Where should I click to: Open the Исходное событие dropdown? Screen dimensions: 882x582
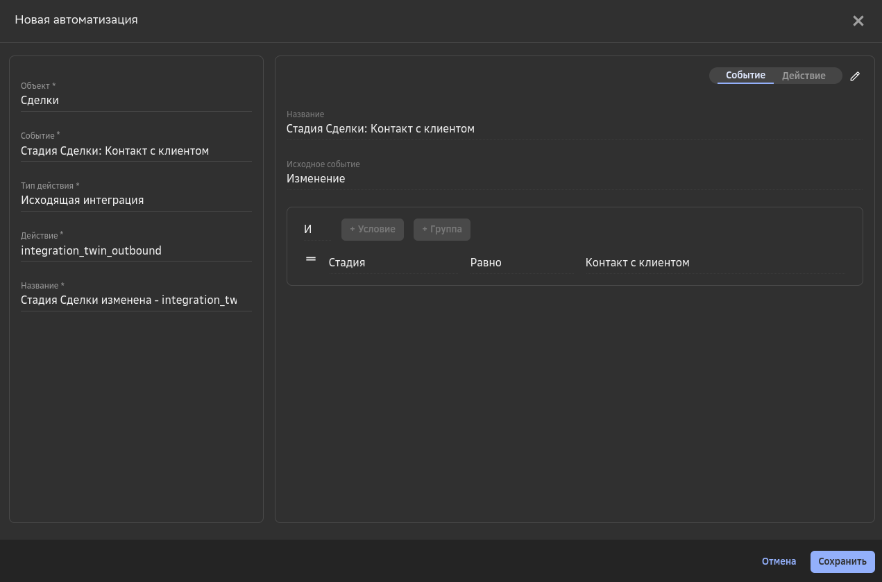click(x=573, y=179)
